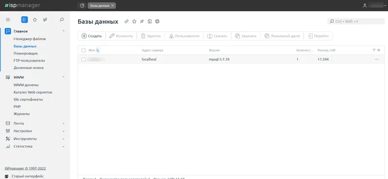
Task: Add page to favorites star
Action: point(134,21)
